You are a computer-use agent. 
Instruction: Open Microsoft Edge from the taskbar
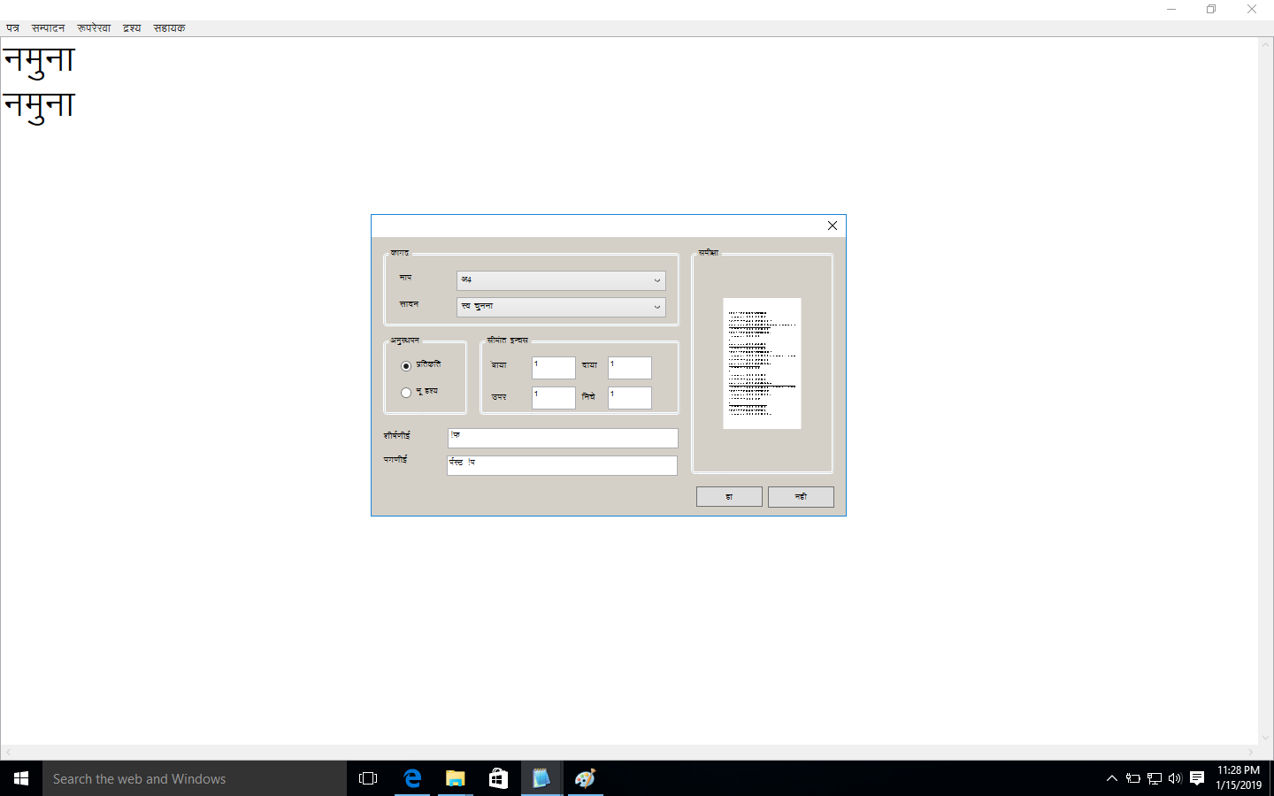(412, 778)
